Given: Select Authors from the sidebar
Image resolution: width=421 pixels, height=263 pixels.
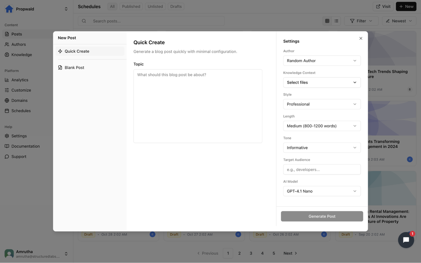Looking at the screenshot, I should (x=18, y=44).
